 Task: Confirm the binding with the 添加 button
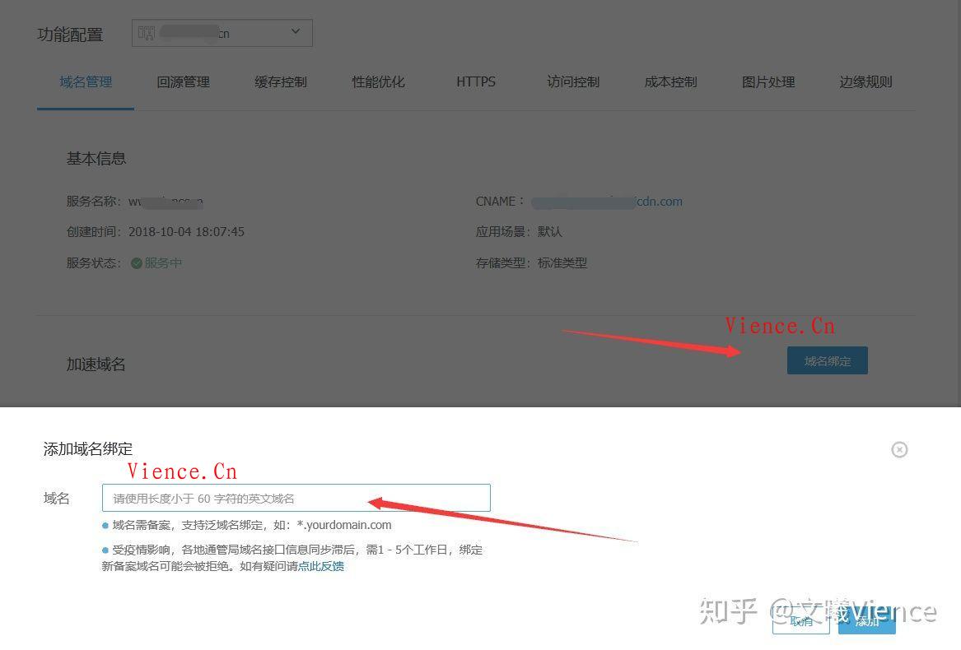[x=865, y=623]
